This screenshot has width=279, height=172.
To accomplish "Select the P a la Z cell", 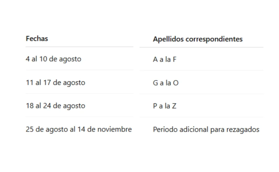I will (165, 106).
